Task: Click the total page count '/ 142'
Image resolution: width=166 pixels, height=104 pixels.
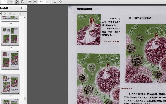Action: pos(10,2)
